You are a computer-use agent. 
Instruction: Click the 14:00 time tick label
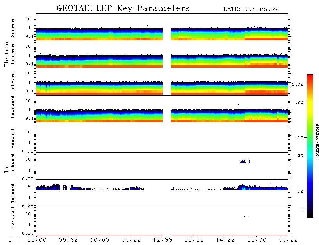point(225,240)
